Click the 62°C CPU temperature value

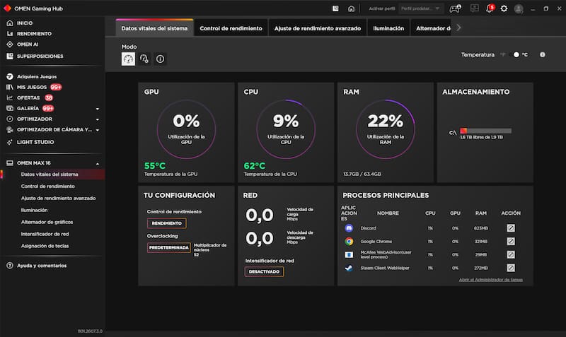[255, 166]
